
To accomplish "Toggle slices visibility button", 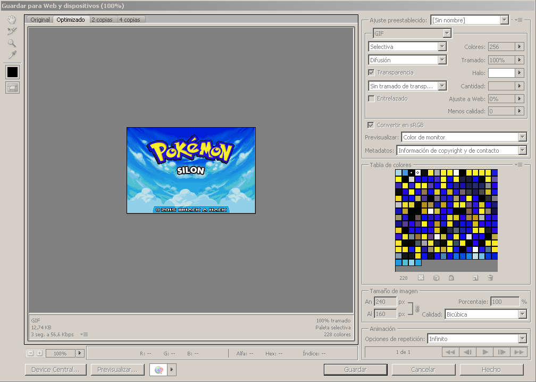I will click(x=12, y=88).
